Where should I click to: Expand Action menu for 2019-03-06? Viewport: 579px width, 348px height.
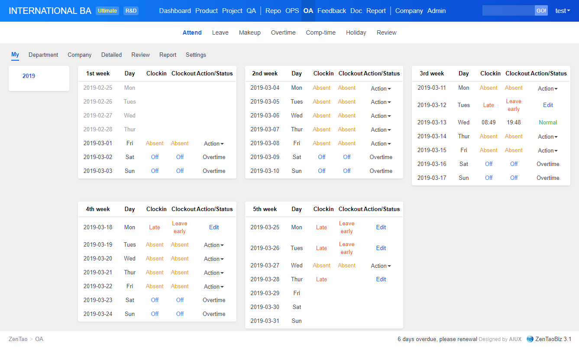(381, 116)
